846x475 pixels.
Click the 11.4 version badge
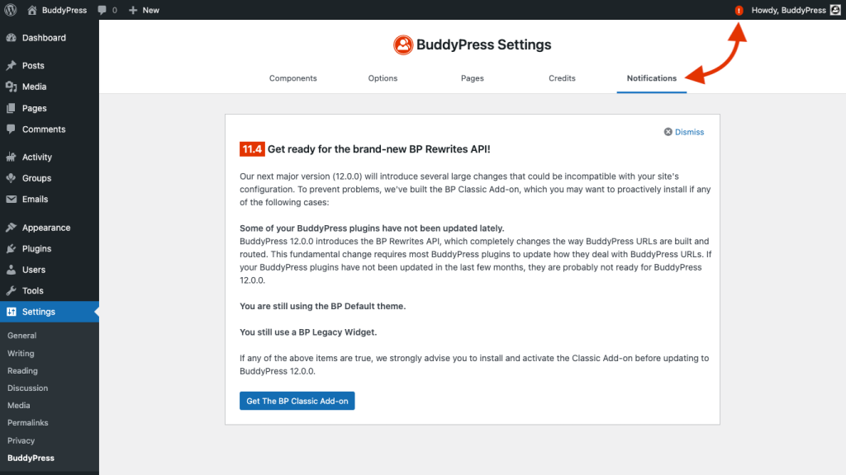coord(252,149)
